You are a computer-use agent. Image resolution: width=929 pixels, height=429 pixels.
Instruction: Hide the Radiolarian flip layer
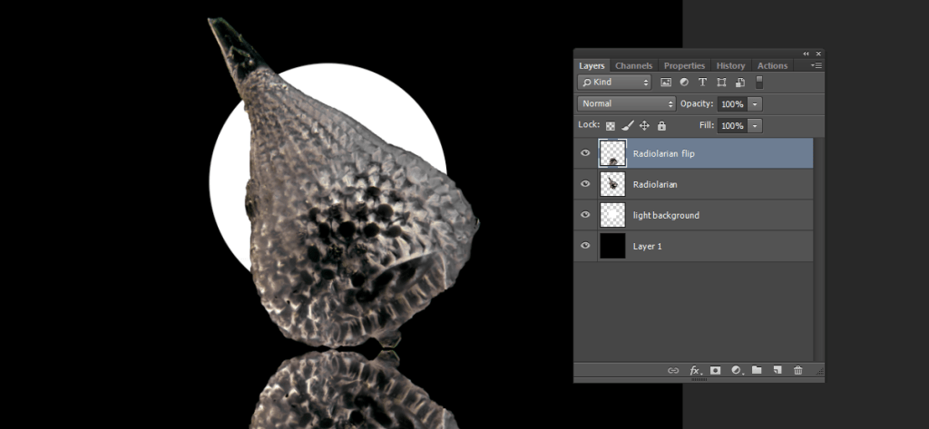pos(585,153)
